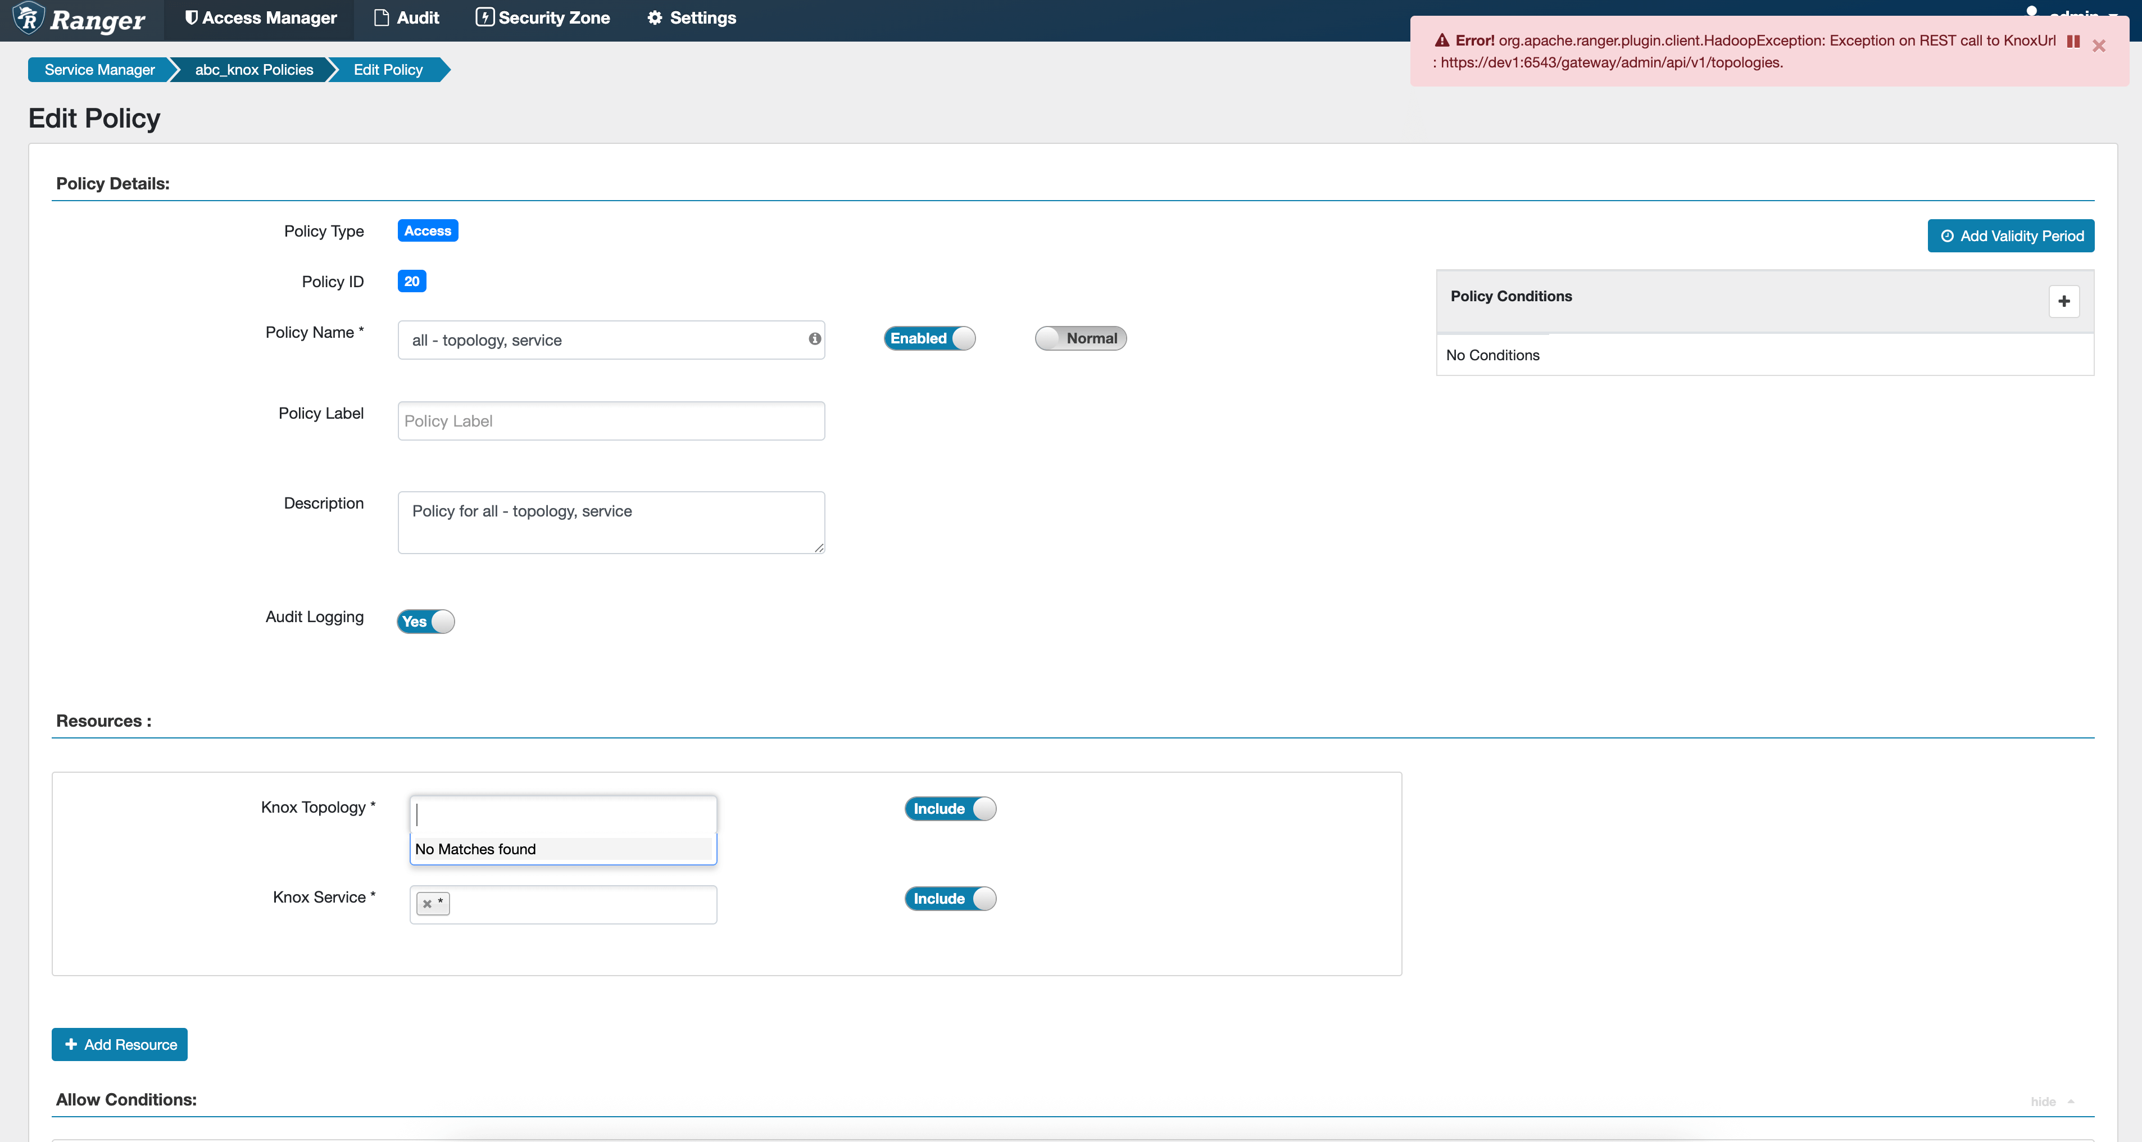Toggle Knox Topology Include switch

pos(950,809)
